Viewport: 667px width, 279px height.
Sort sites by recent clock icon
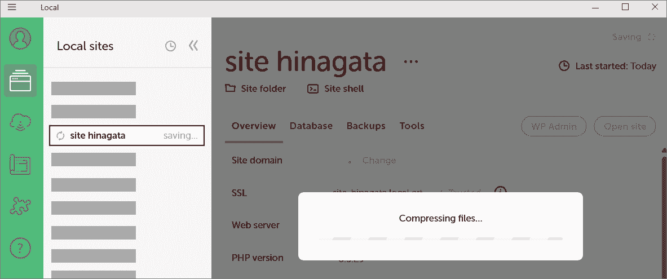click(171, 46)
